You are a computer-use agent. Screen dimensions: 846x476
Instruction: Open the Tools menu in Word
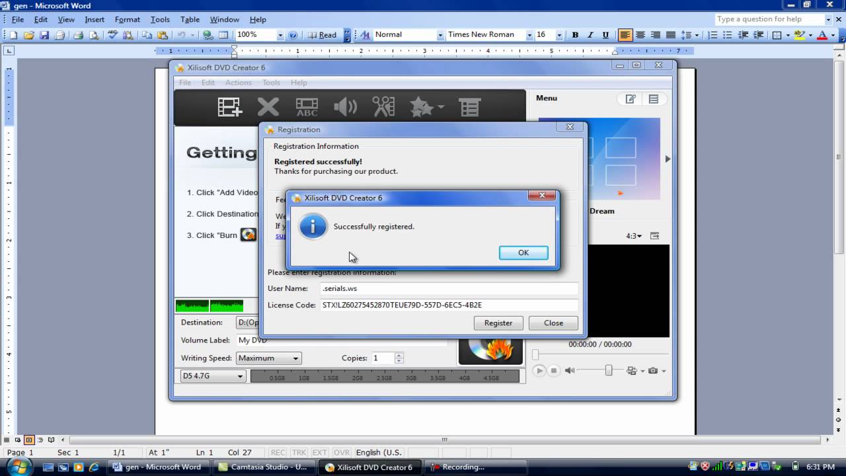160,20
